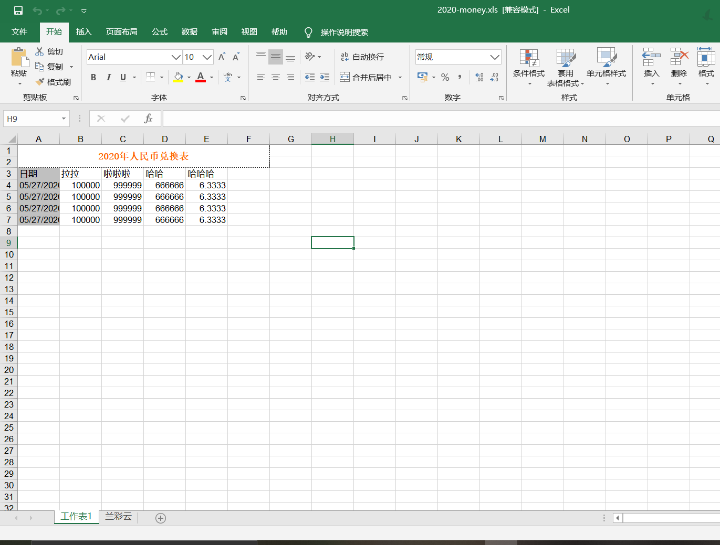Click the Copy icon

39,67
